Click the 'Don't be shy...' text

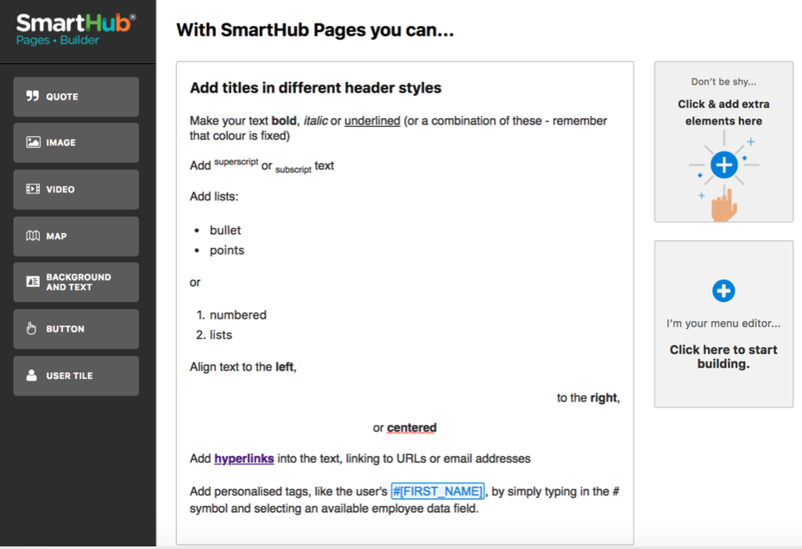coord(723,81)
